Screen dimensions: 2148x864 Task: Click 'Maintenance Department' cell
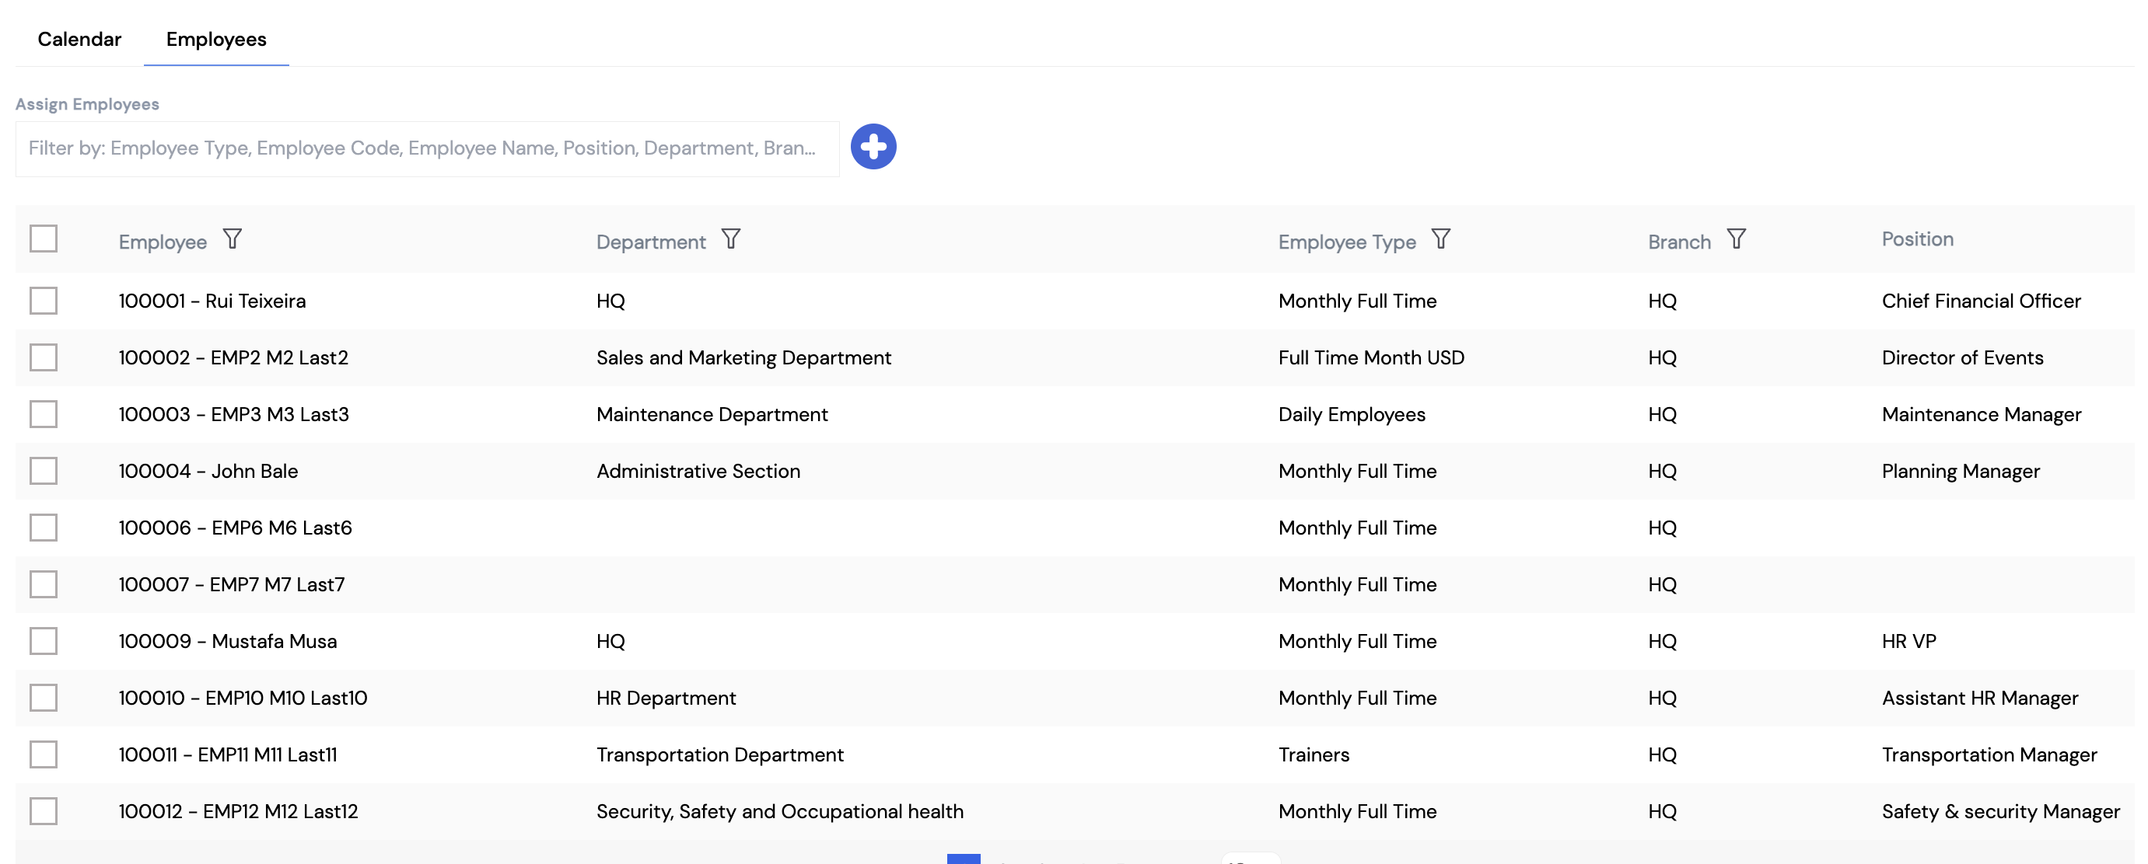712,414
